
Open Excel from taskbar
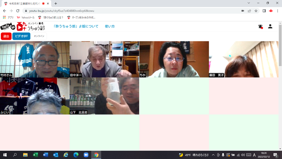tap(35, 155)
